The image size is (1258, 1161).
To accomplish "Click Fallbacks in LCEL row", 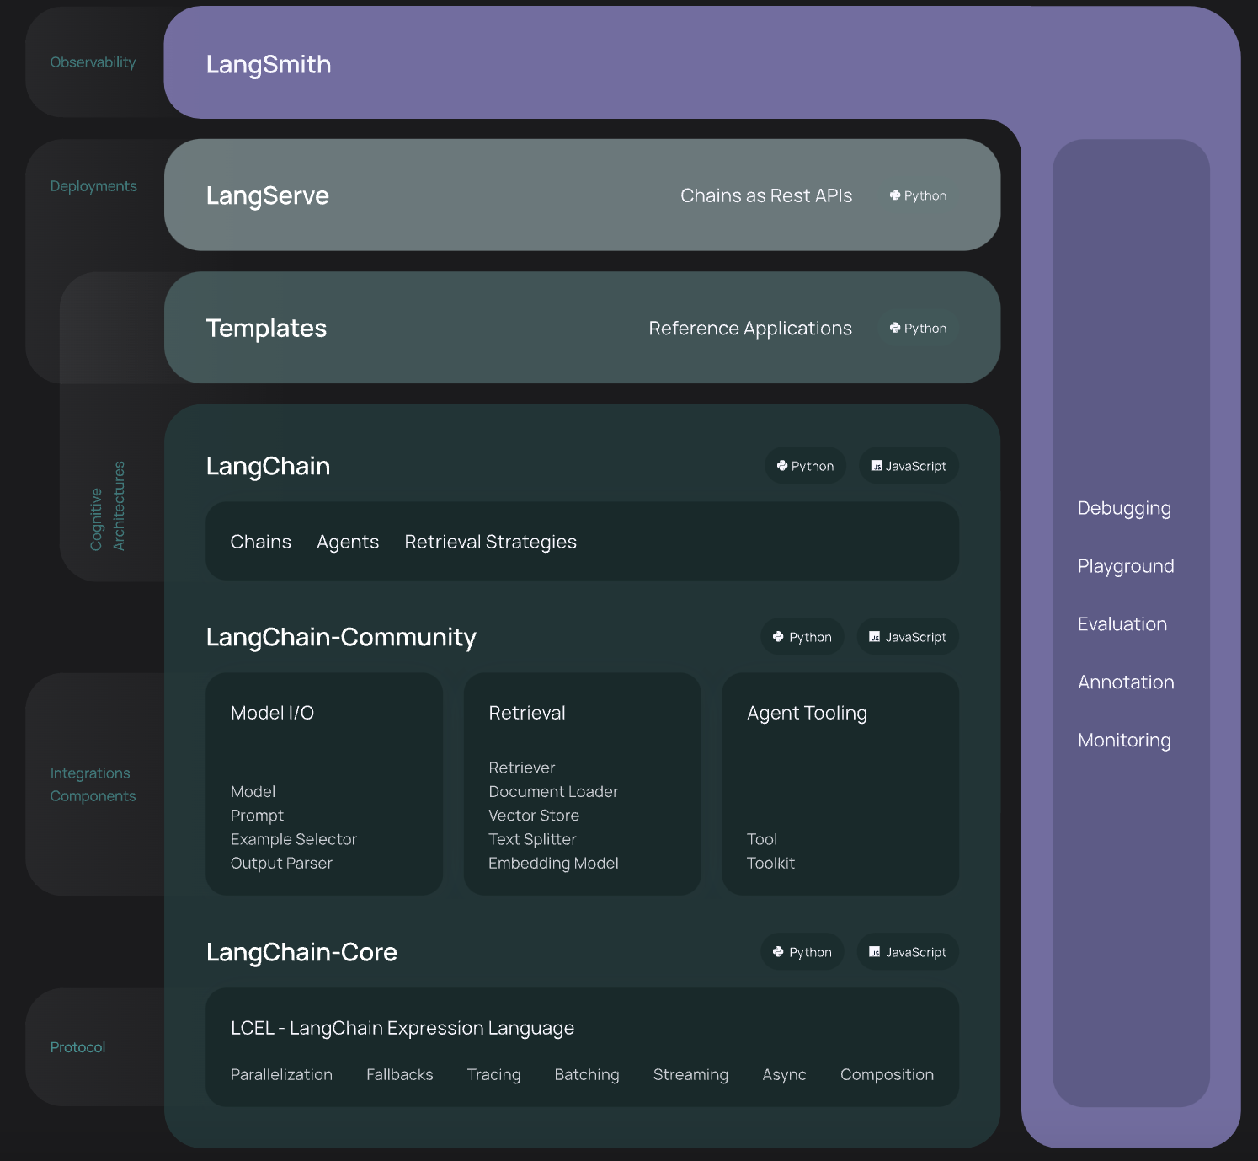I will 400,1074.
